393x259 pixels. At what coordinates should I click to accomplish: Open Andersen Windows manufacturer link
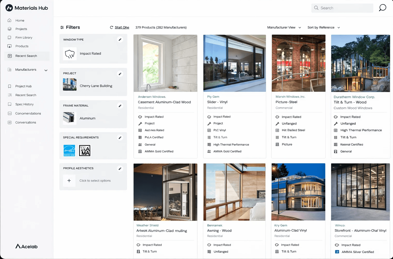pos(152,97)
